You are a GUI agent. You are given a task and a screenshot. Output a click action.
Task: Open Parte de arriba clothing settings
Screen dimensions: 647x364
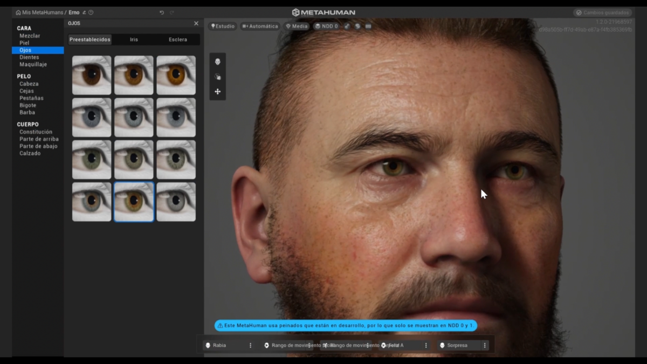coord(39,139)
